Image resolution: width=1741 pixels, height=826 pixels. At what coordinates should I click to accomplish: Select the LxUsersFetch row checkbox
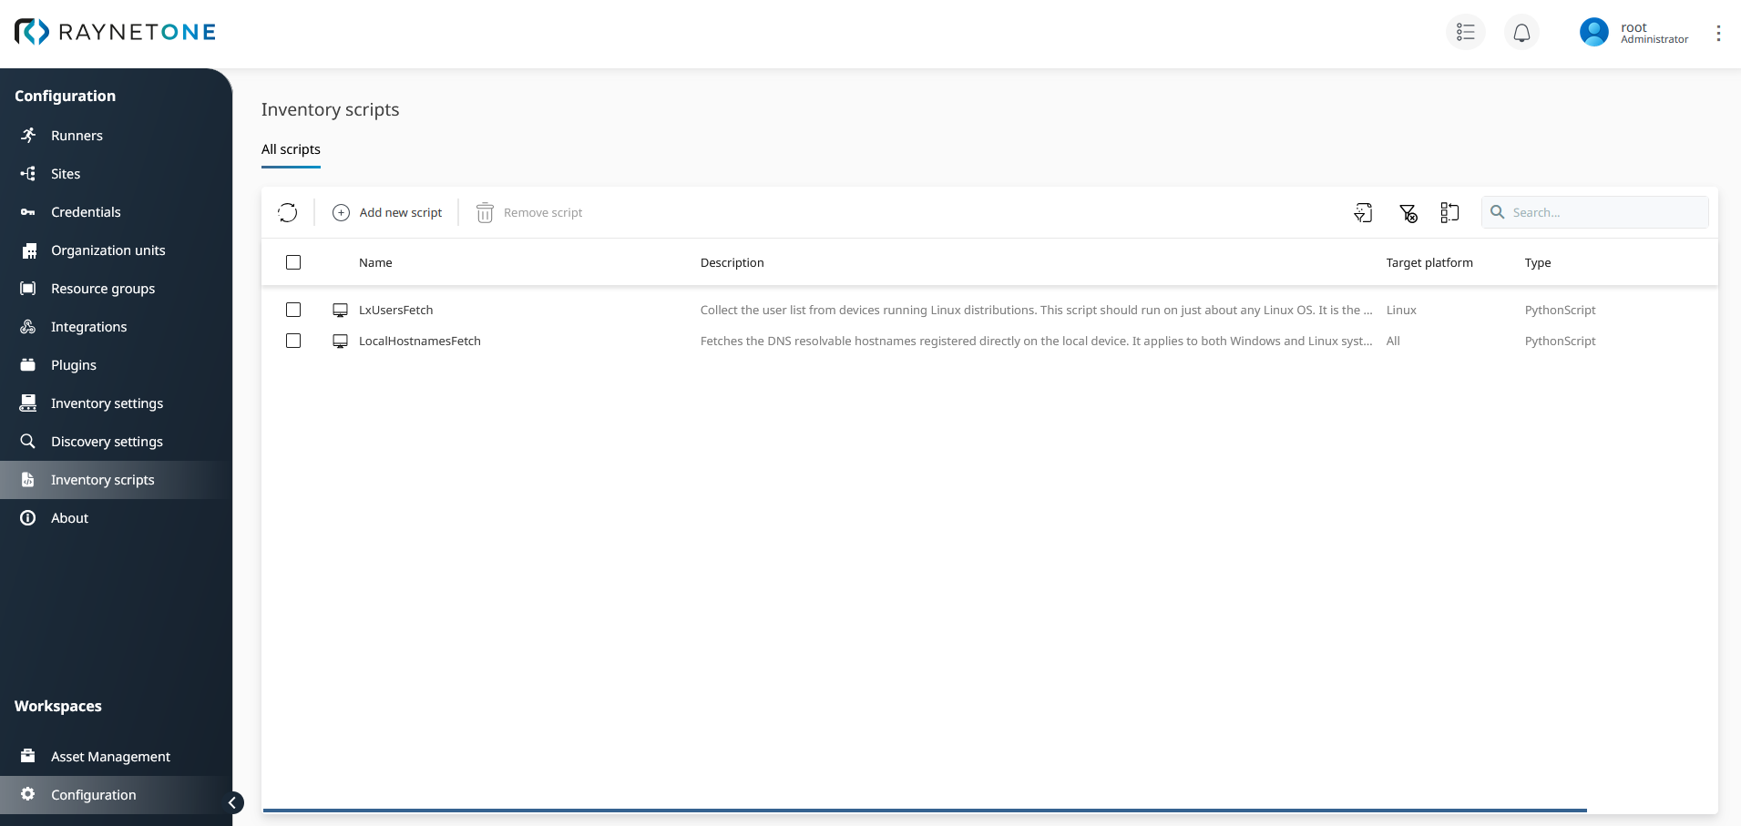click(293, 310)
